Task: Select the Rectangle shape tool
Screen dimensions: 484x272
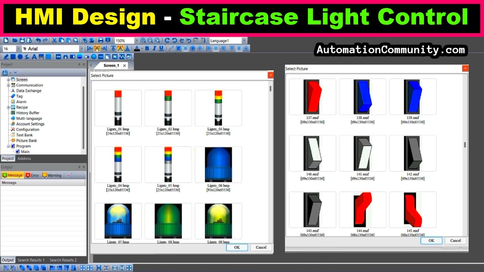Action: (13, 57)
